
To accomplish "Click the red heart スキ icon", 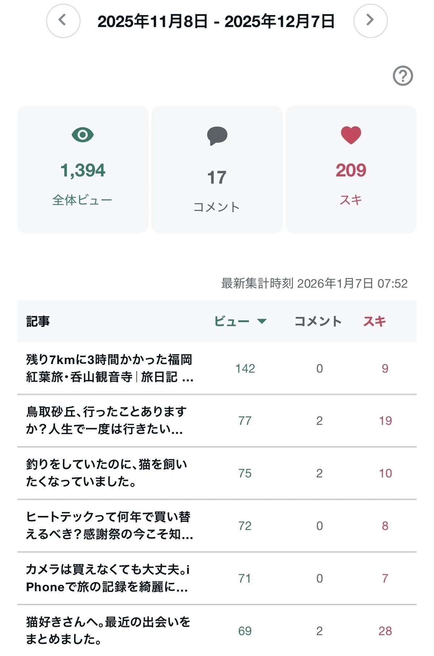I will pos(351,135).
